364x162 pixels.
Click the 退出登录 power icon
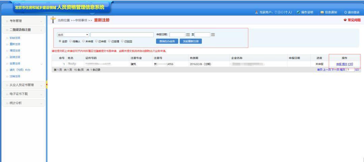pos(345,12)
